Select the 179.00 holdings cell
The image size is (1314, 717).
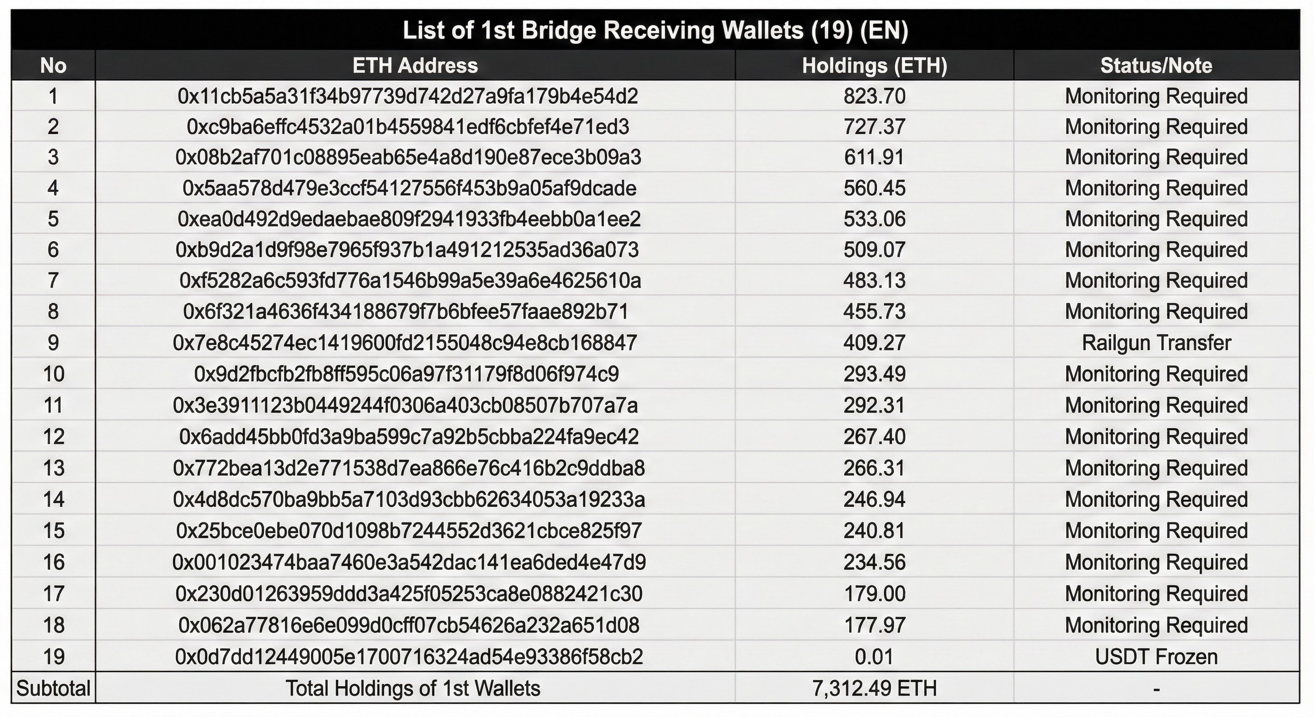click(874, 594)
